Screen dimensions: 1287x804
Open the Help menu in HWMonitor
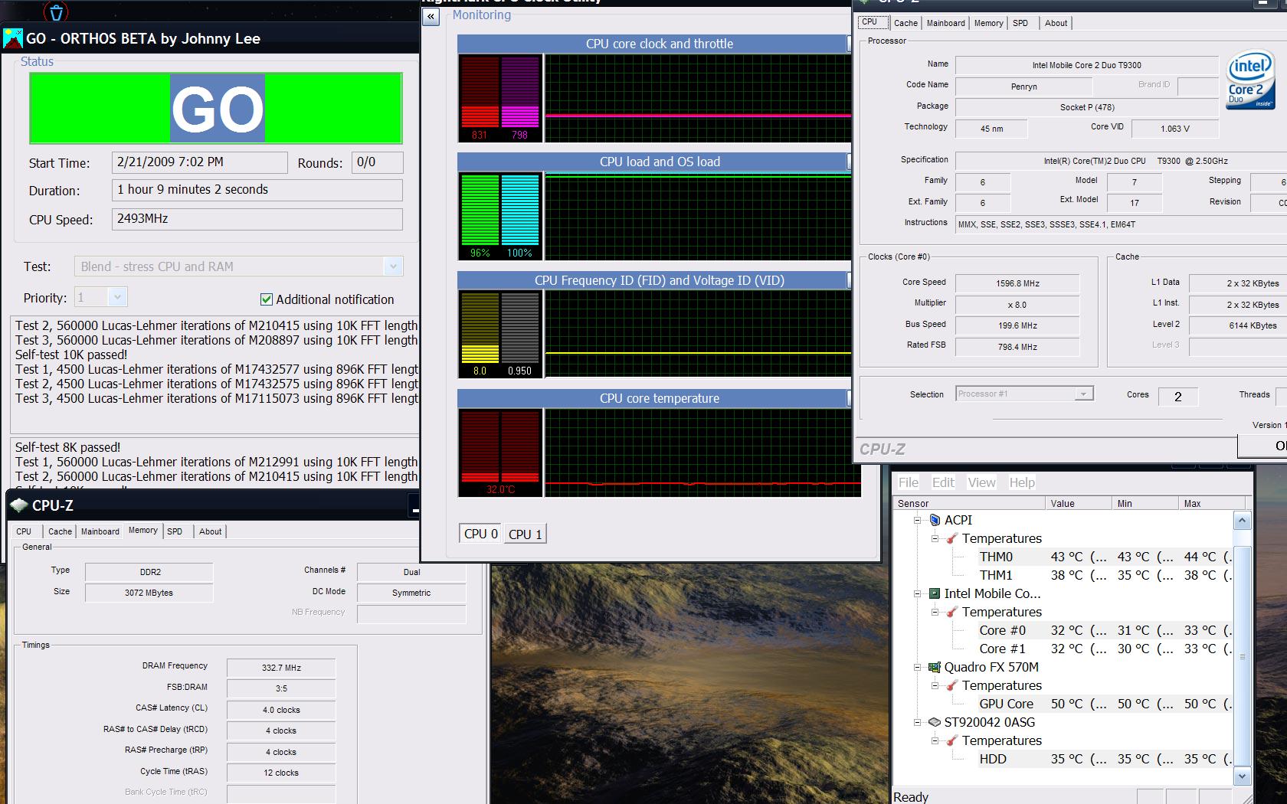(x=1022, y=482)
